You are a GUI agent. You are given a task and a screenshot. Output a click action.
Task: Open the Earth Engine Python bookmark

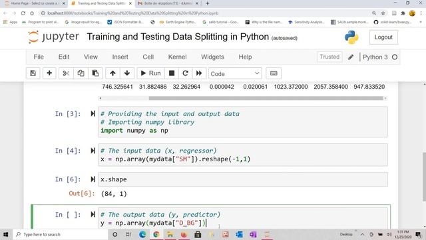(x=178, y=22)
